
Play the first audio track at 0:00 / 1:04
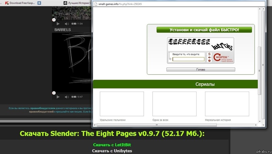(x=58, y=24)
